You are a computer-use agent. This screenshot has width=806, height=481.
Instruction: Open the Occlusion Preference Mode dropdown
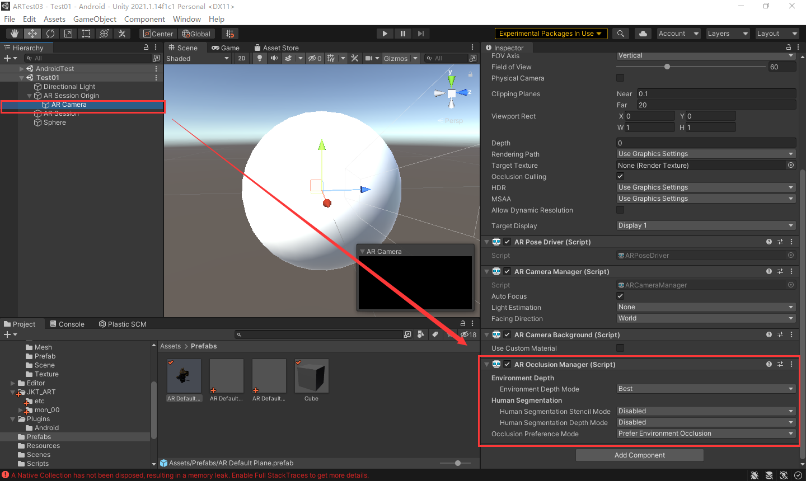point(705,433)
